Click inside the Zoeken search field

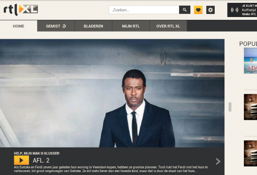(144, 10)
